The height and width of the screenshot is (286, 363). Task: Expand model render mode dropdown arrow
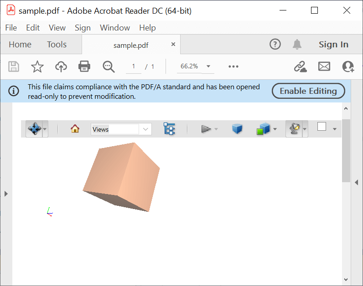pos(275,129)
